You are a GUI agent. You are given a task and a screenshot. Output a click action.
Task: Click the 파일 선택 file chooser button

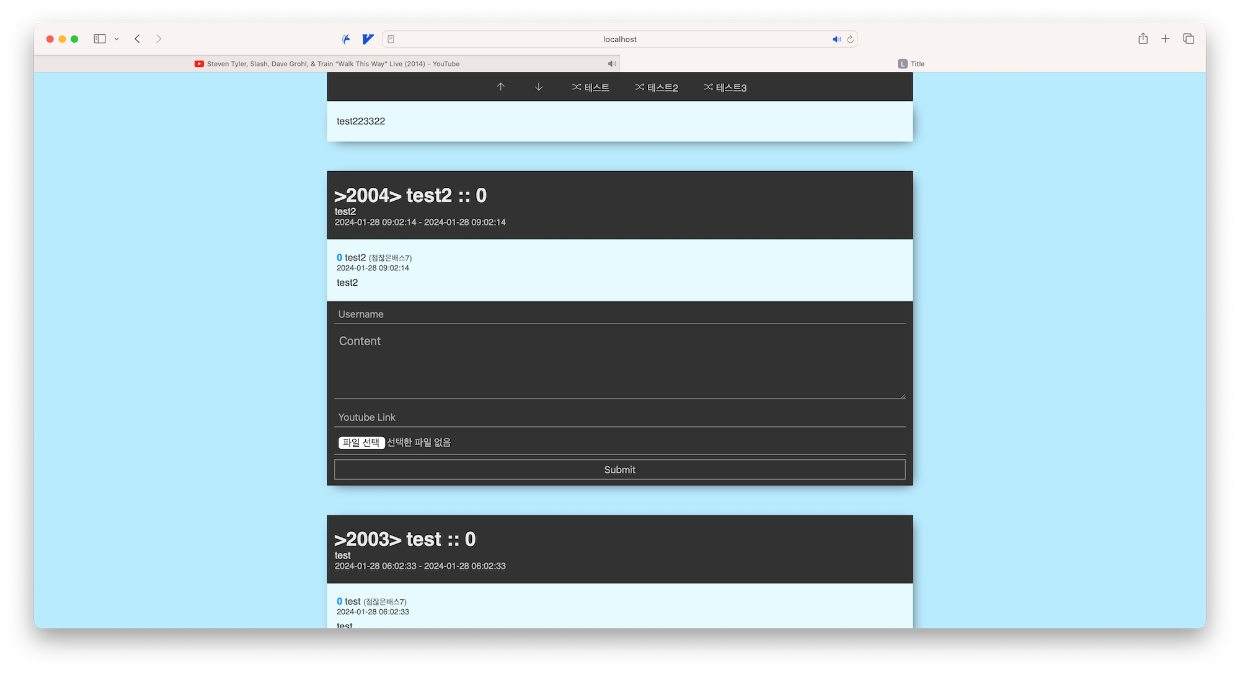pos(361,442)
